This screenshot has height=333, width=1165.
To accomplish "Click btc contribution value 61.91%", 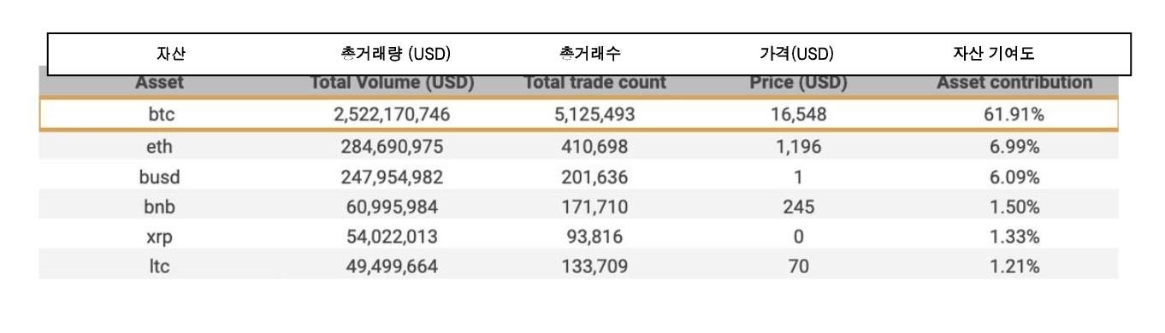I will pyautogui.click(x=1013, y=114).
